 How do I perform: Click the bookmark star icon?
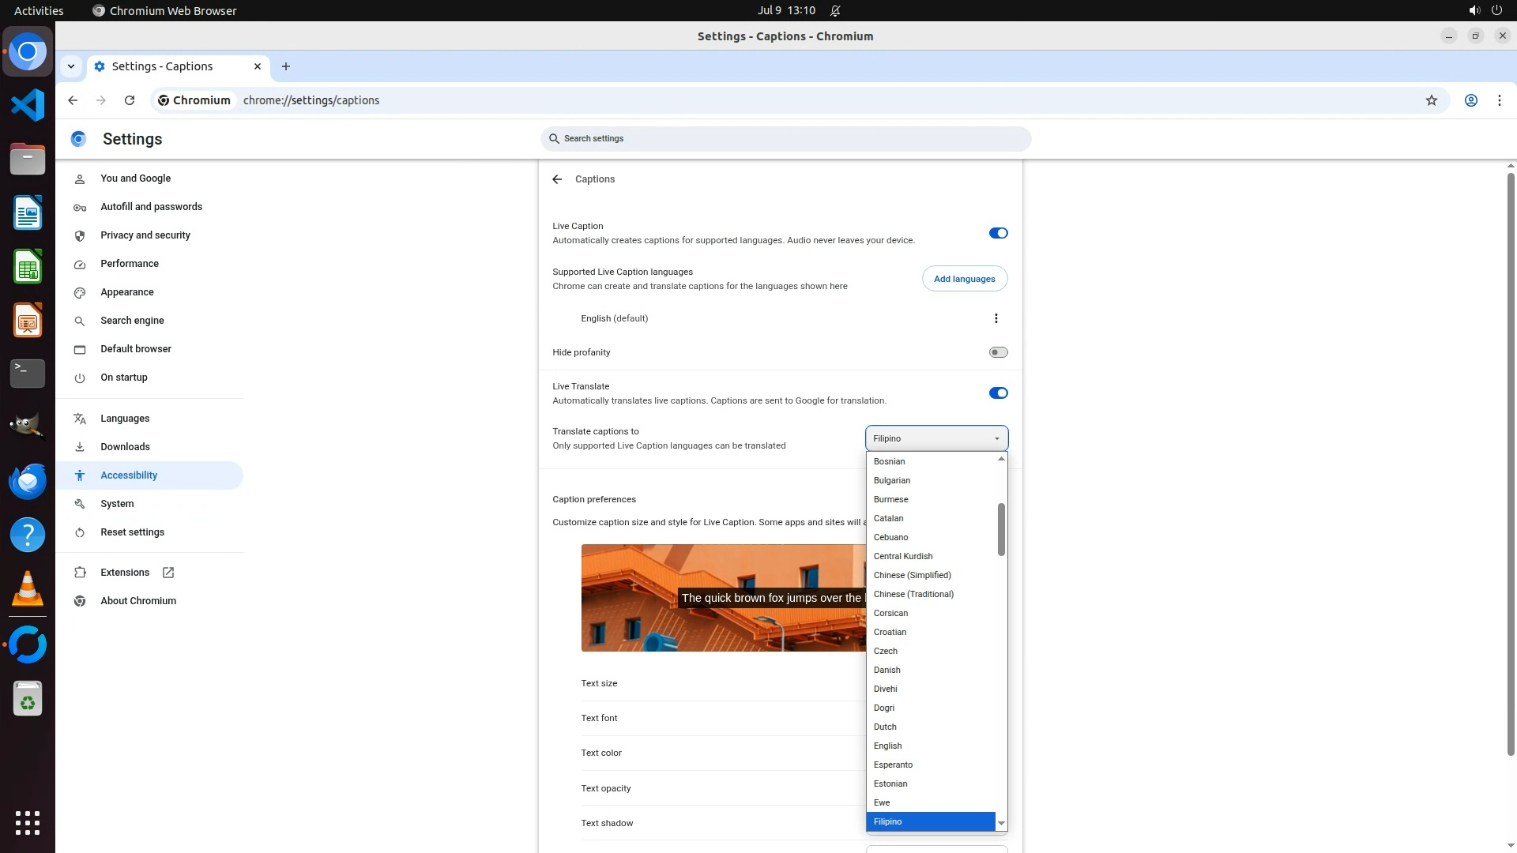pos(1431,100)
